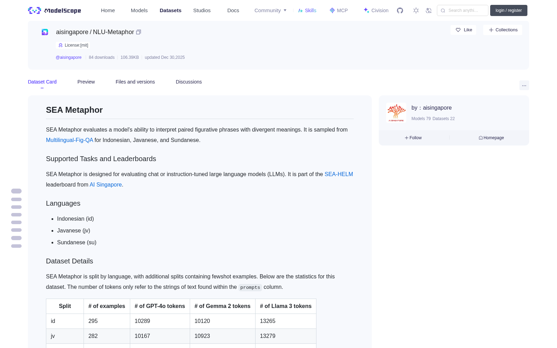
Task: Click the Datasets 22 count
Action: 444,119
